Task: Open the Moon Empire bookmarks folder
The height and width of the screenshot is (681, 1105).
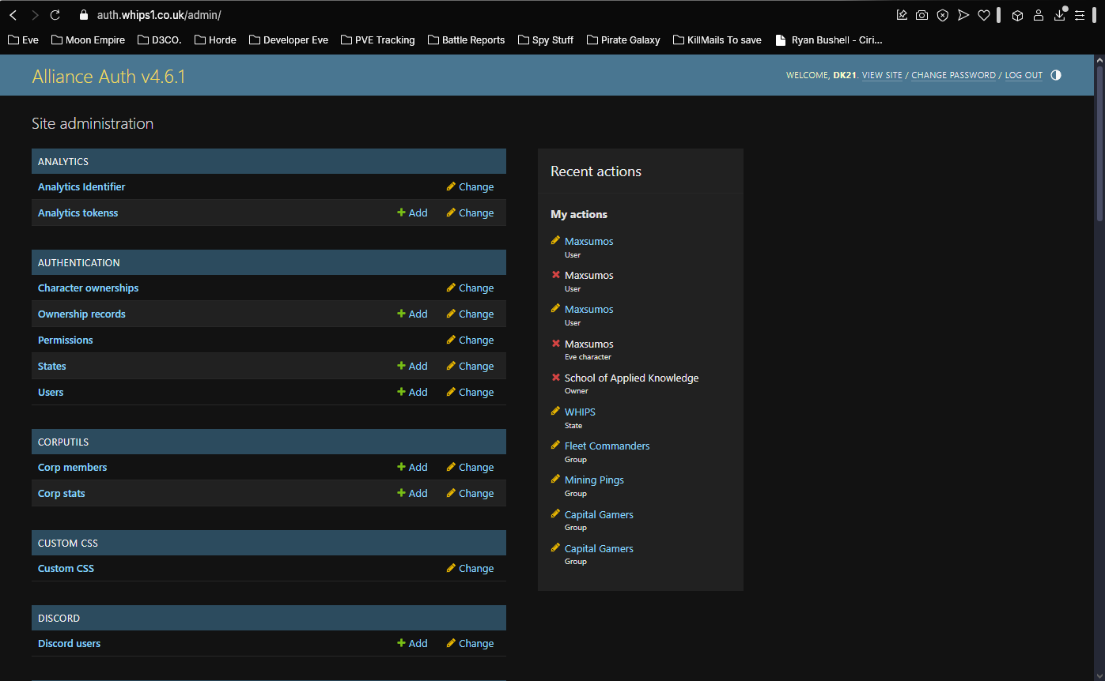Action: click(x=87, y=40)
